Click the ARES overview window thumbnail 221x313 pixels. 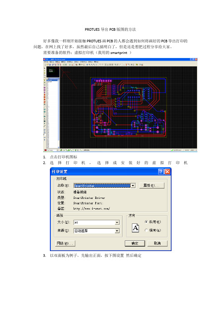(x=53, y=72)
